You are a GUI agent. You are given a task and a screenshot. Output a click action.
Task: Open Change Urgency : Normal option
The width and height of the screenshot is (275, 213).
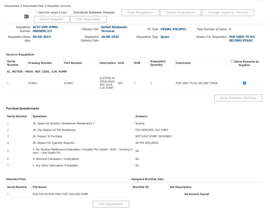click(x=228, y=12)
